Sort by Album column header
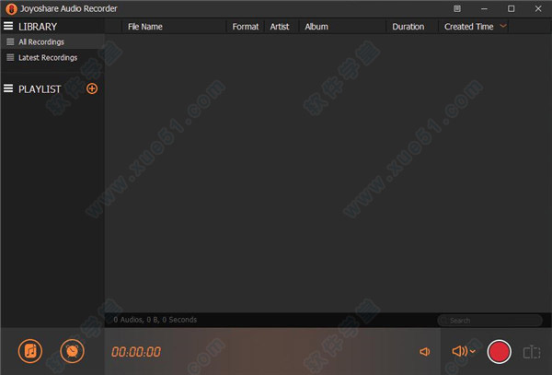 coord(316,27)
